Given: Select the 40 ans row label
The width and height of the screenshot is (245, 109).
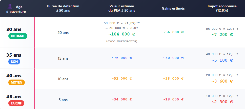Looking at the screenshot, I should coord(14,76).
